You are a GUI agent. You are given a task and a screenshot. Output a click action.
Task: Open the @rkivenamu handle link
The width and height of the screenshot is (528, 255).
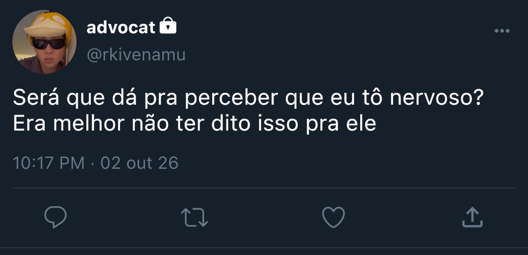click(x=136, y=55)
